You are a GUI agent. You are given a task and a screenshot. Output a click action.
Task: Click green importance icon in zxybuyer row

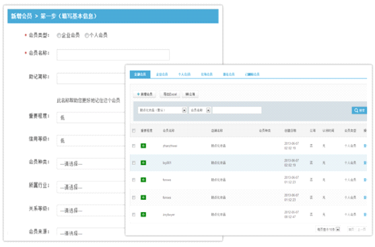143,215
